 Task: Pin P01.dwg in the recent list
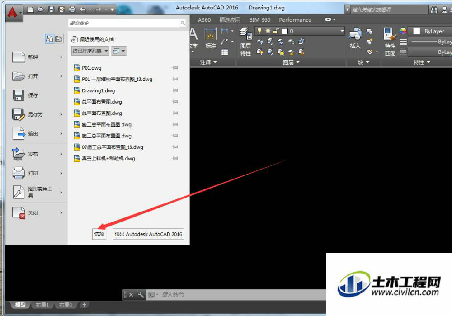175,68
